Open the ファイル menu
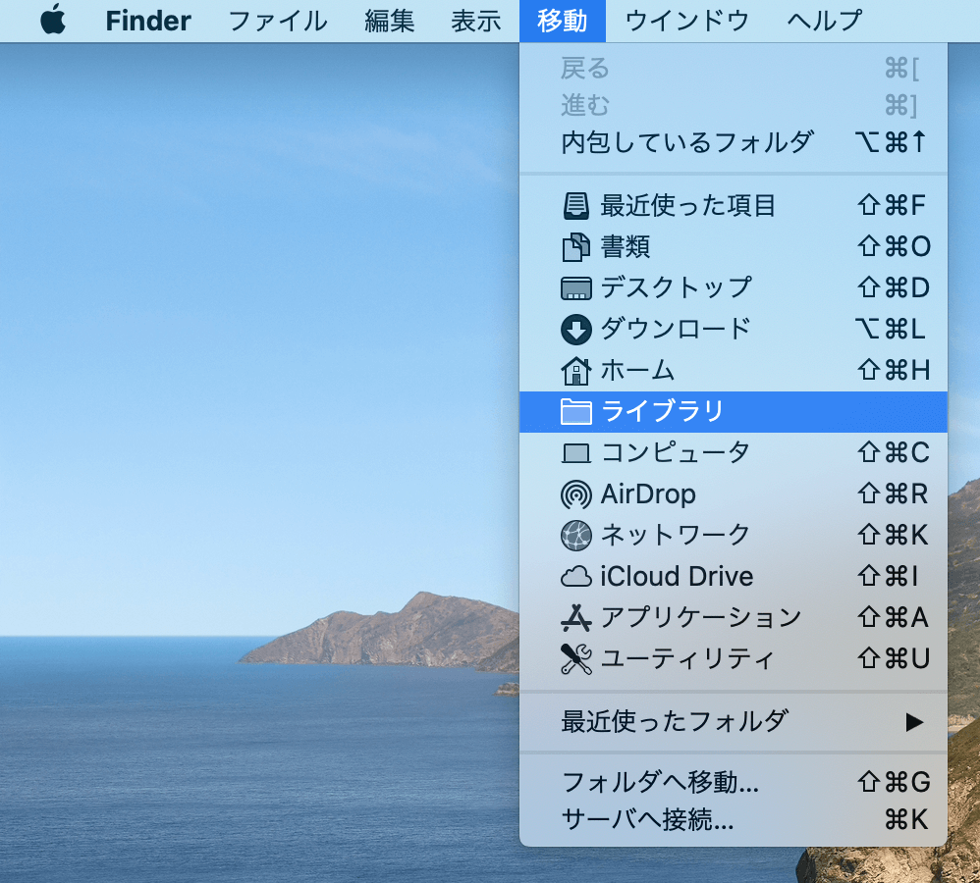Viewport: 980px width, 883px height. click(x=278, y=21)
